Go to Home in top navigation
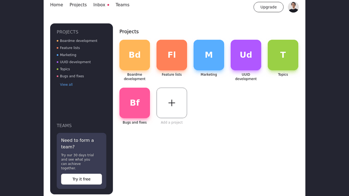 tap(57, 5)
